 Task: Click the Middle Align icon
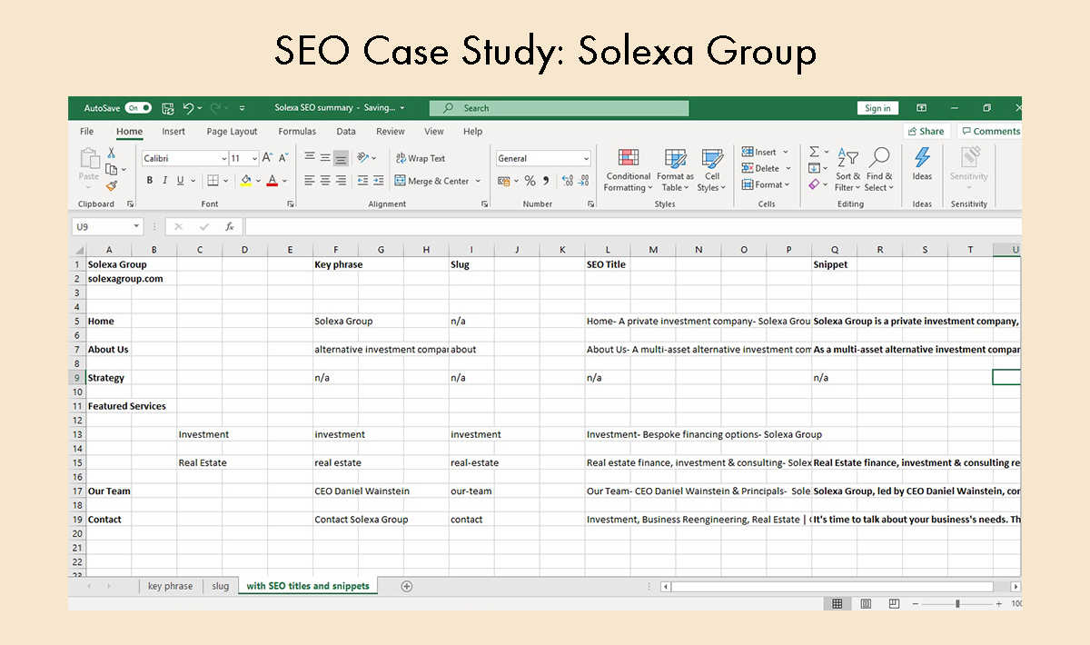click(x=325, y=157)
